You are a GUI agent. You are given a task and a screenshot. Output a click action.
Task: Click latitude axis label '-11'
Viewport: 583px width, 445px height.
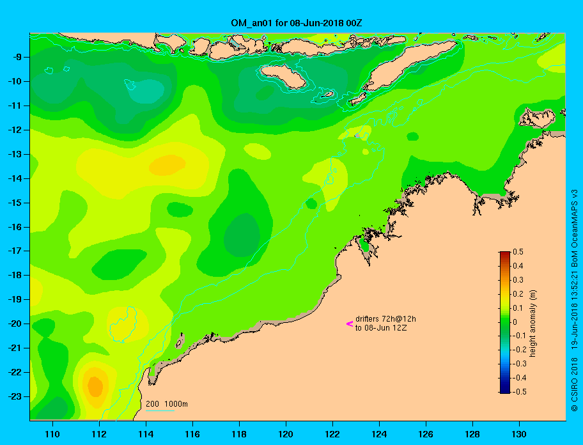point(15,105)
